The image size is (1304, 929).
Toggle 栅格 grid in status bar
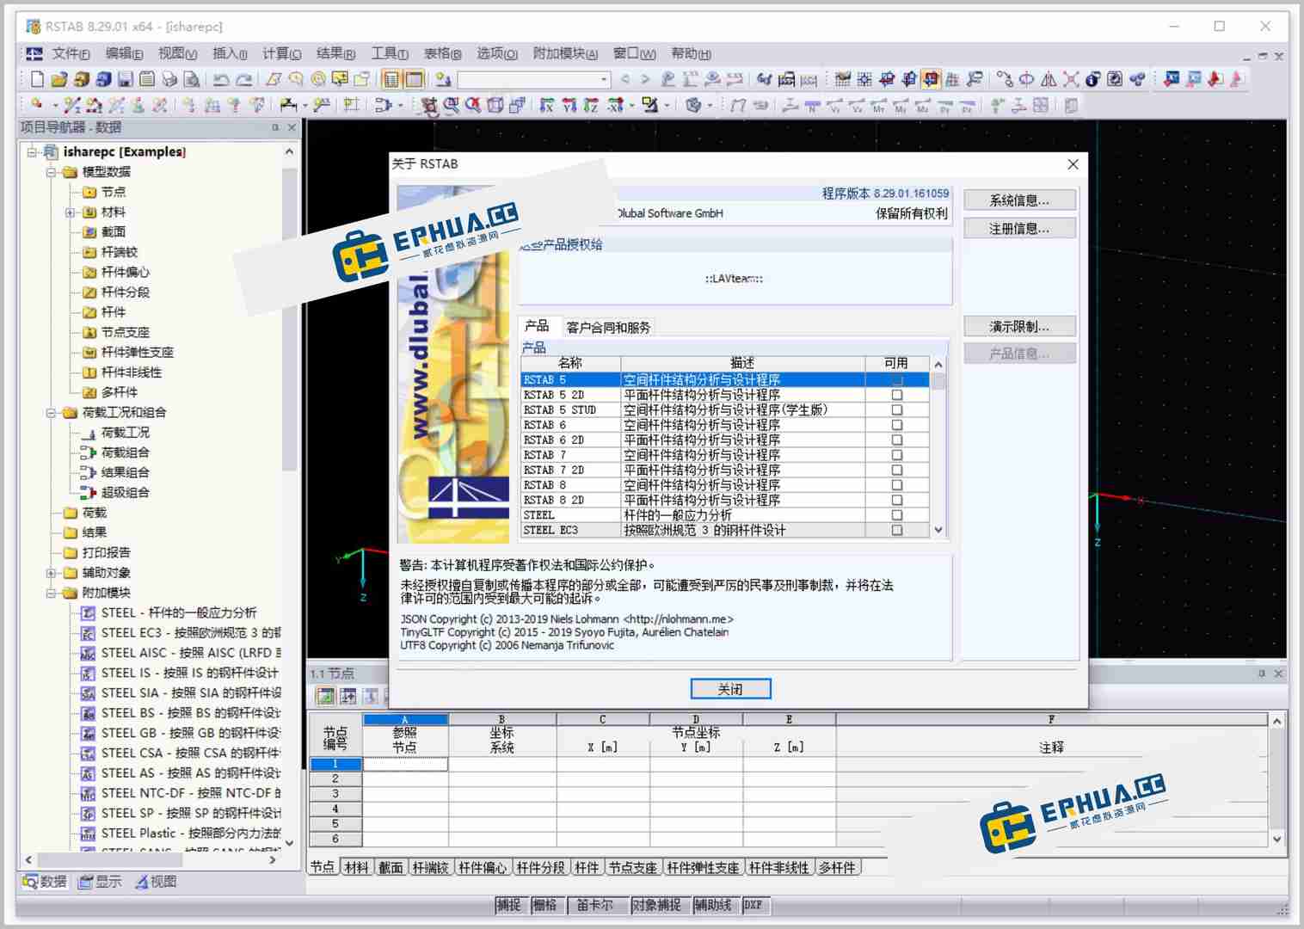[x=544, y=905]
